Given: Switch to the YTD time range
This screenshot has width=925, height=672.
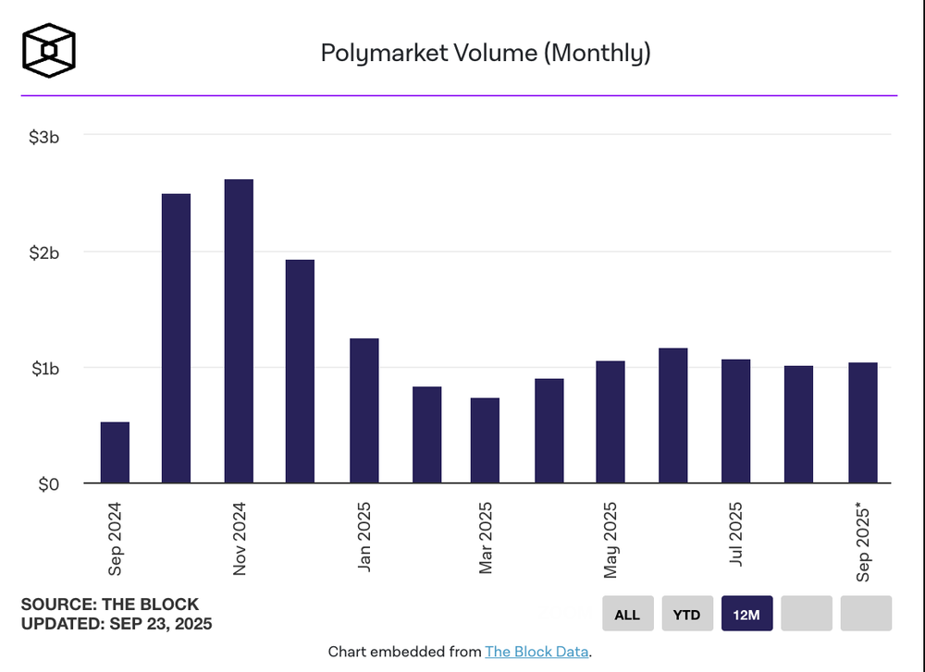Looking at the screenshot, I should point(687,614).
